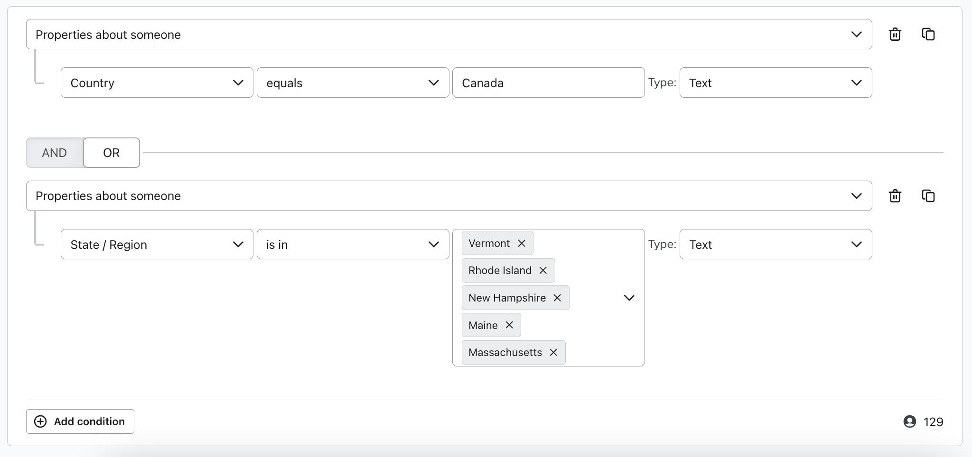Switch the condition logic to AND

coord(54,153)
